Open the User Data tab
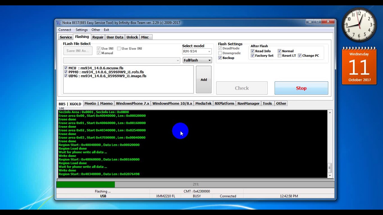This screenshot has height=215, width=383. point(115,37)
